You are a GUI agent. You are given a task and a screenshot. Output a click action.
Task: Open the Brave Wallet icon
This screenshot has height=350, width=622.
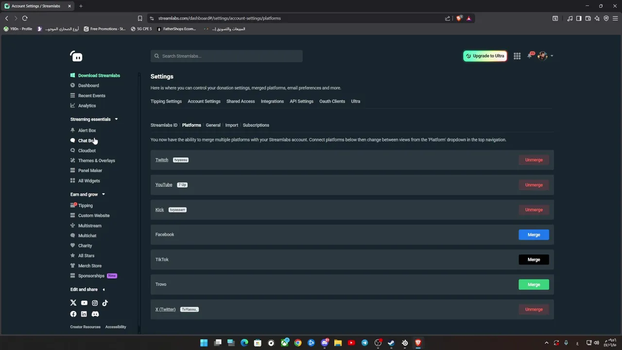pyautogui.click(x=588, y=18)
